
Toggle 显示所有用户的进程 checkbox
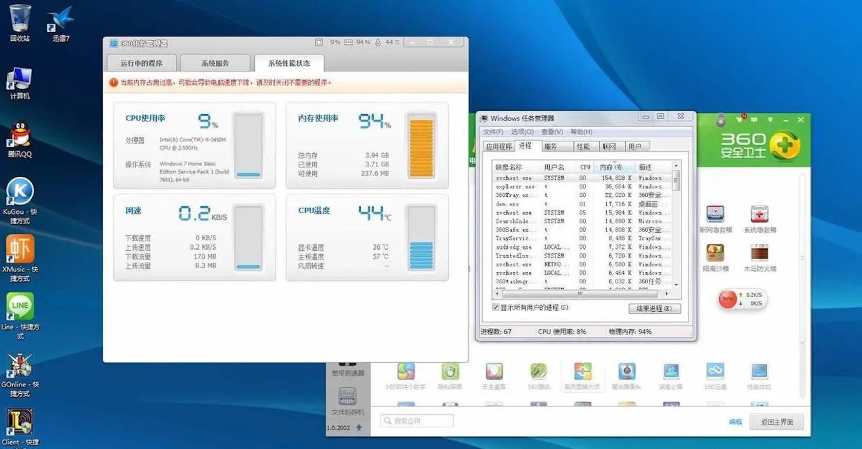[x=496, y=307]
